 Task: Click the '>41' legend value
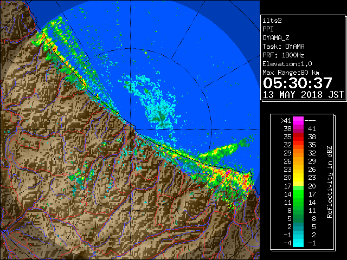click(286, 121)
